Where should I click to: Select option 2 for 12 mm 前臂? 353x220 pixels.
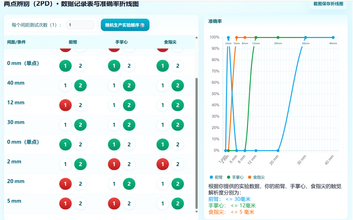[x=80, y=105]
